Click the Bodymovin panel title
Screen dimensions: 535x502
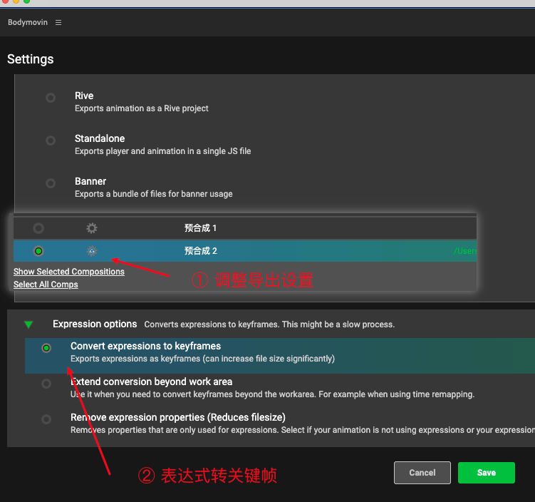point(28,22)
